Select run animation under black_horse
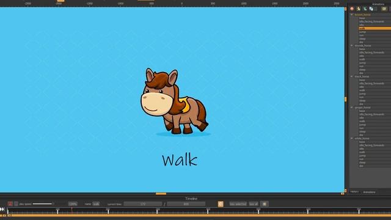 click(375, 97)
